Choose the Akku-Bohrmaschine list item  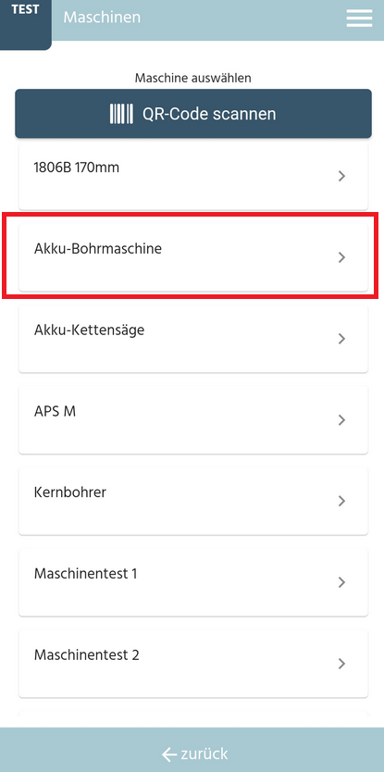click(193, 257)
